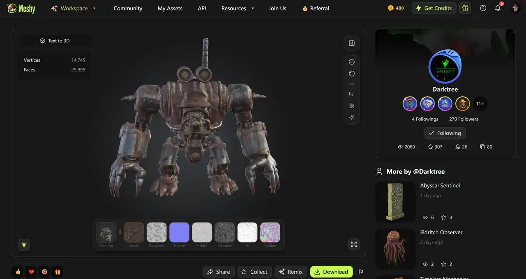Click the Remix button
The width and height of the screenshot is (526, 279).
point(291,272)
